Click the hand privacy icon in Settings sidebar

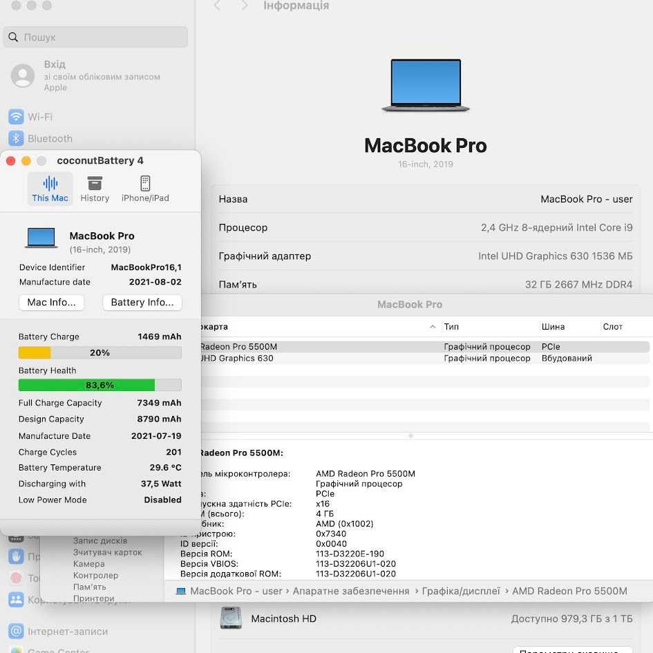pos(17,556)
